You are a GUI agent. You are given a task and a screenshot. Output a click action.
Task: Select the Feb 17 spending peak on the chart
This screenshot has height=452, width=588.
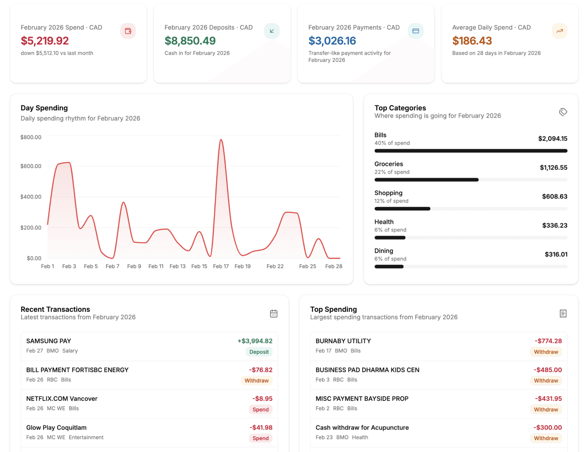[221, 140]
